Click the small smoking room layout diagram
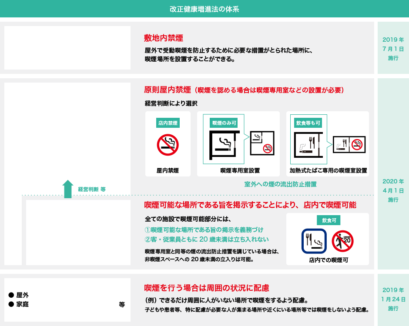409x326 pixels. click(x=262, y=143)
